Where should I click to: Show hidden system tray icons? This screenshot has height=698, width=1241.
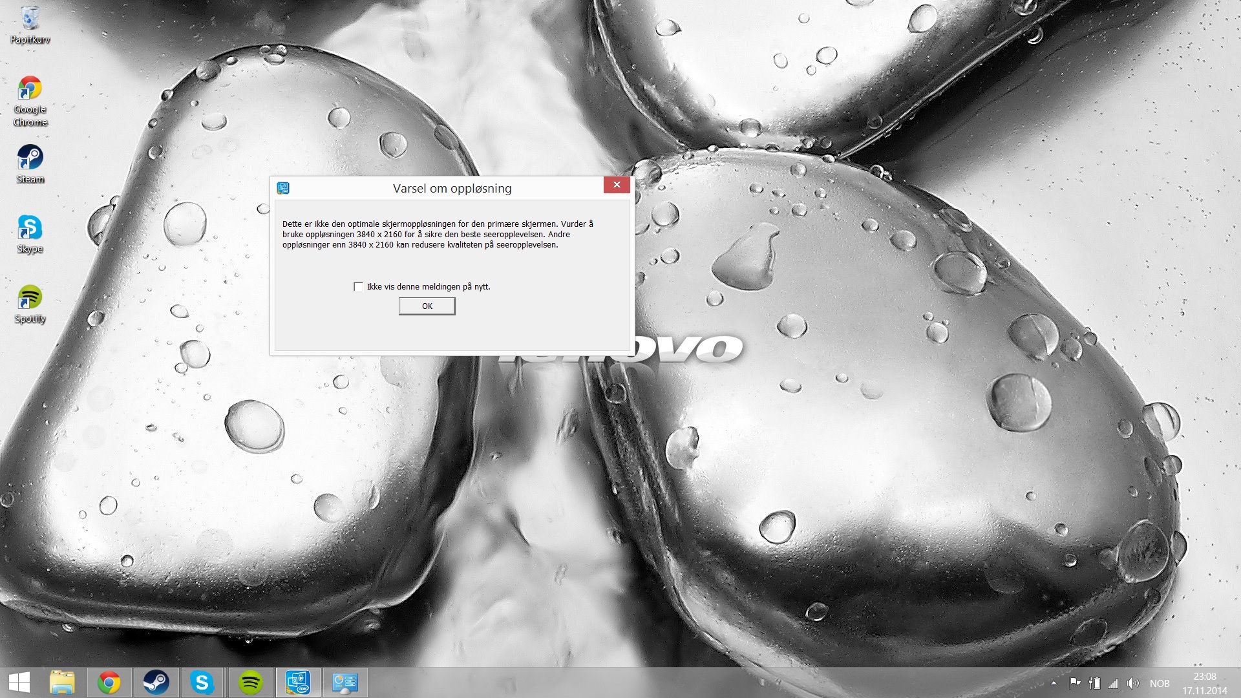1054,683
